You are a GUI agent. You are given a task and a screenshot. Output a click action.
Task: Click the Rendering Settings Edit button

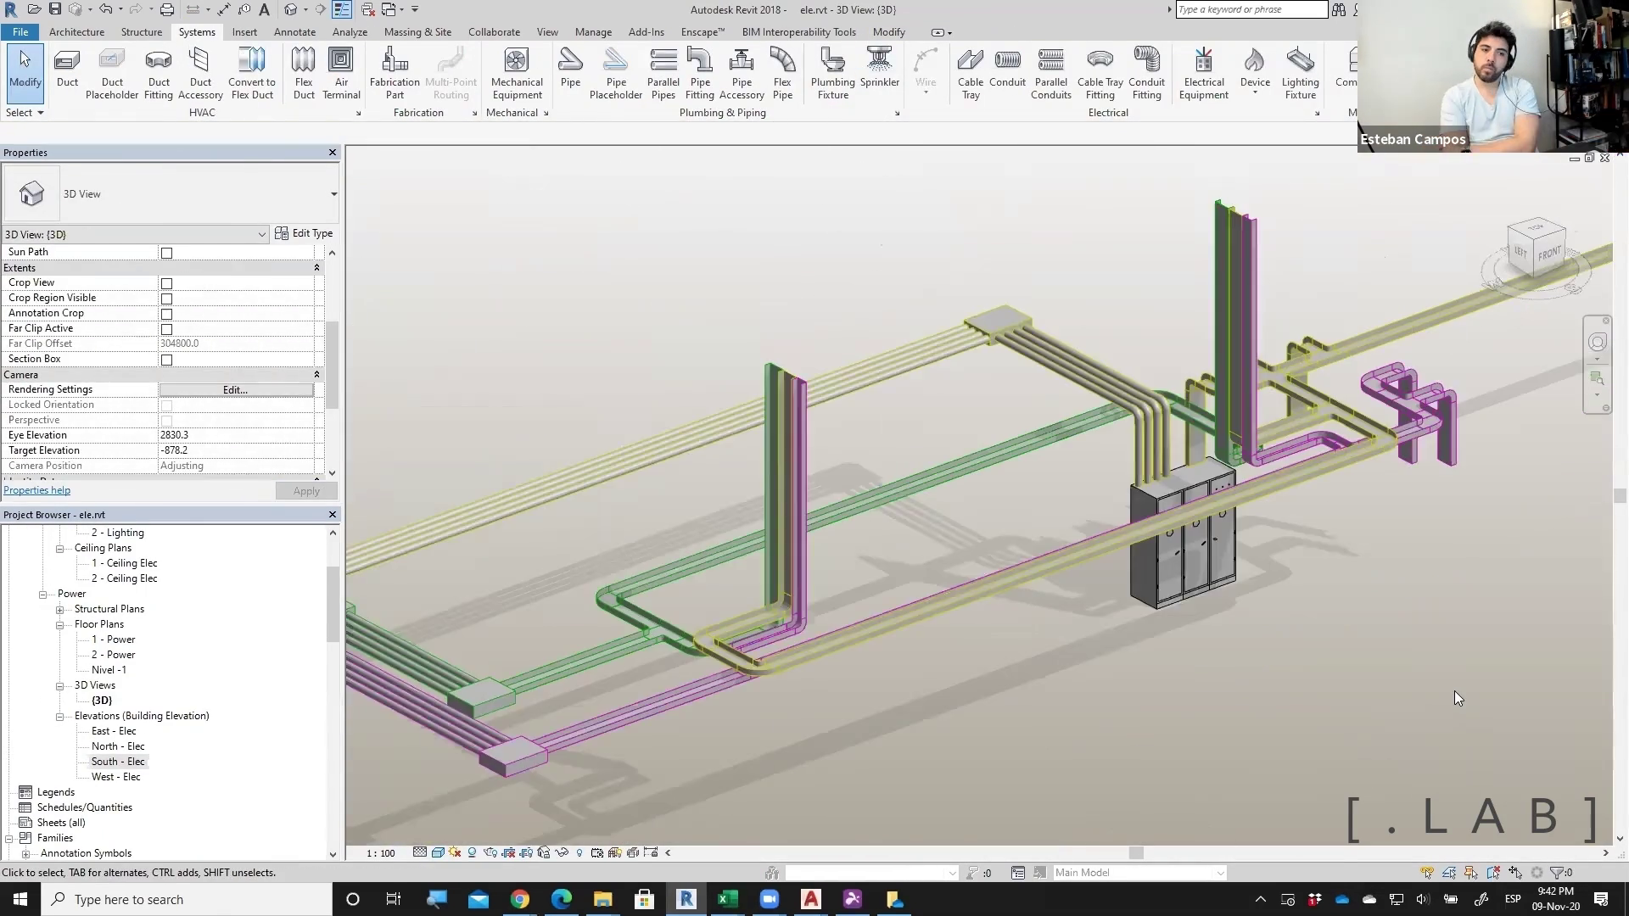tap(236, 390)
